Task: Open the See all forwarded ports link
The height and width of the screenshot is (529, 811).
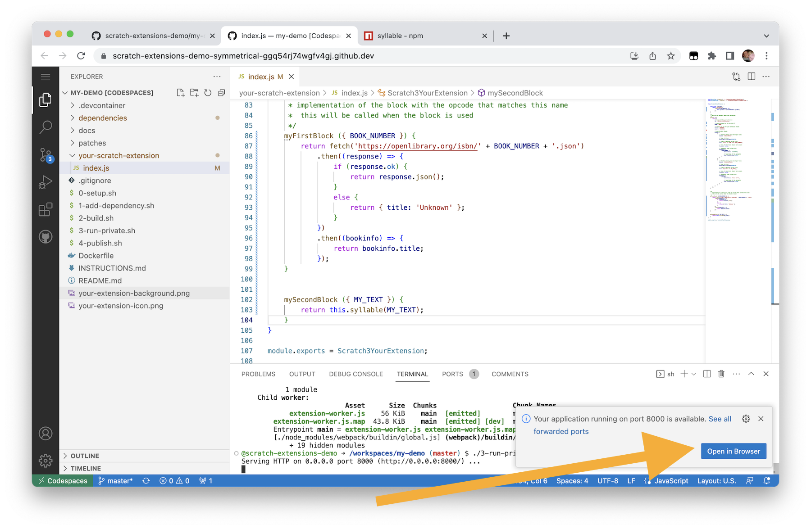Action: tap(720, 419)
